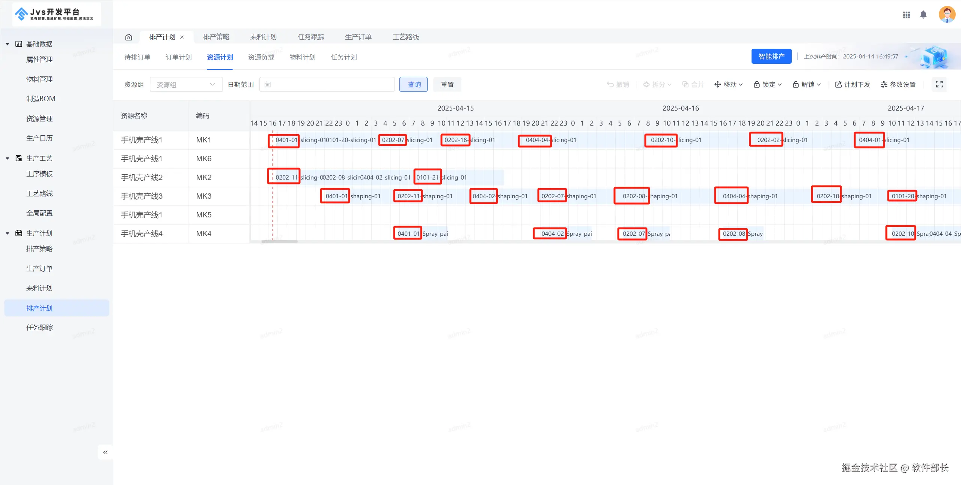Open the apps grid icon
The width and height of the screenshot is (961, 485).
906,15
